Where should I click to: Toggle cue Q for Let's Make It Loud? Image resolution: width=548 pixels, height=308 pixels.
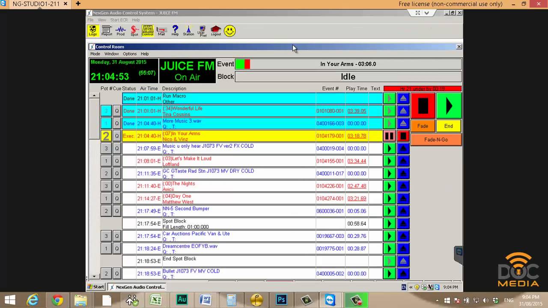point(117,161)
